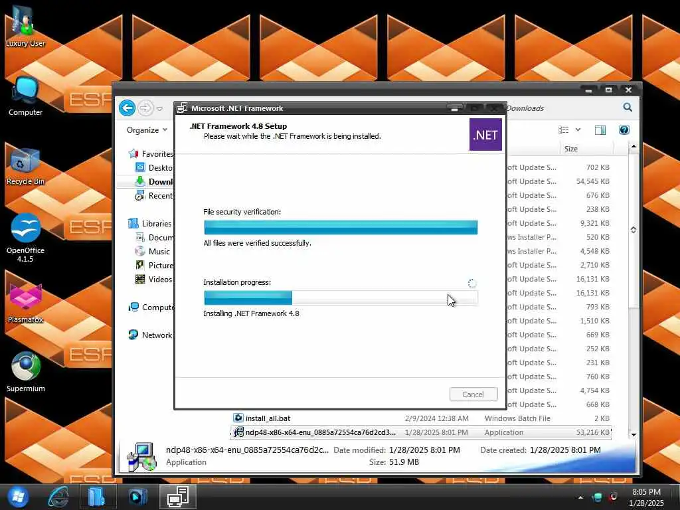This screenshot has height=510, width=680.
Task: Open the Luxury User desktop icon
Action: tap(25, 26)
